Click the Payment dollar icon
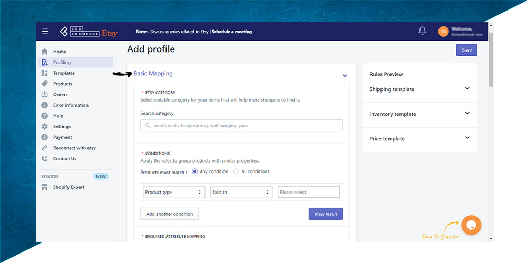527x263 pixels. point(44,137)
